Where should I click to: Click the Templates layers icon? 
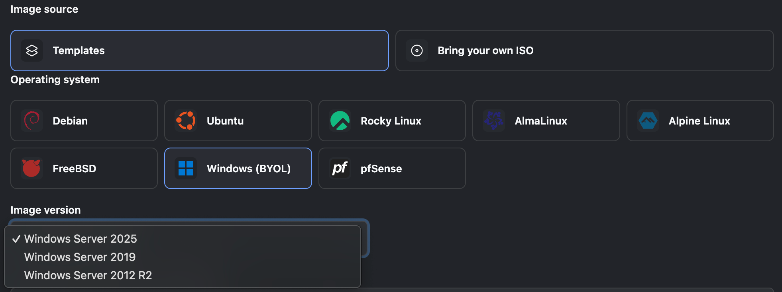tap(32, 51)
